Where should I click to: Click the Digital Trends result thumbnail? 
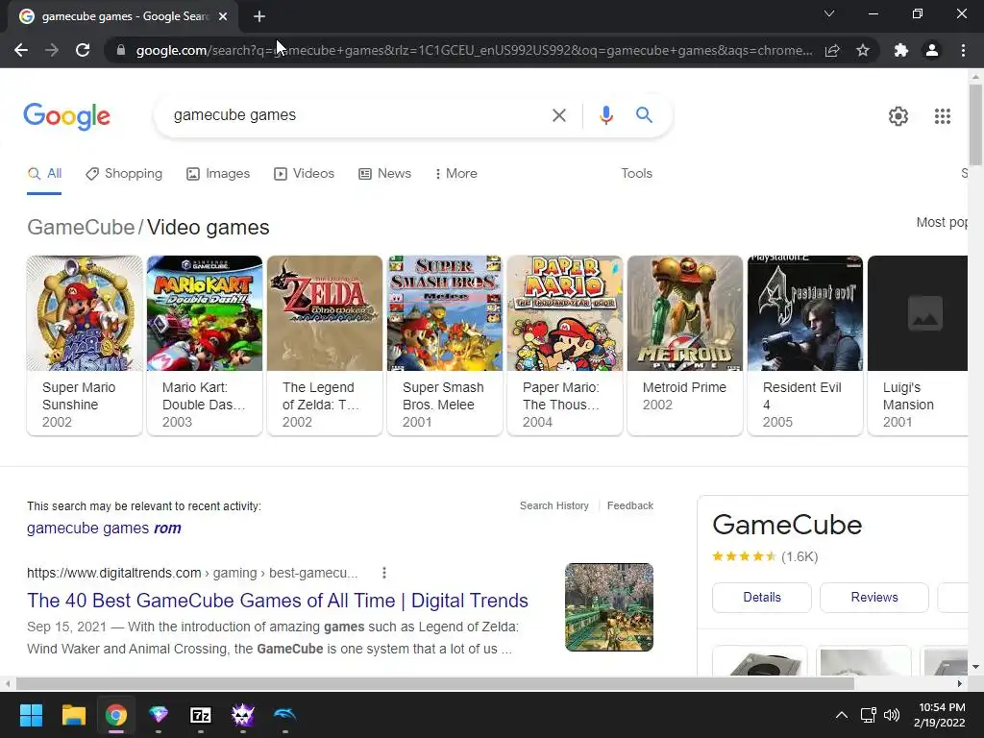608,607
